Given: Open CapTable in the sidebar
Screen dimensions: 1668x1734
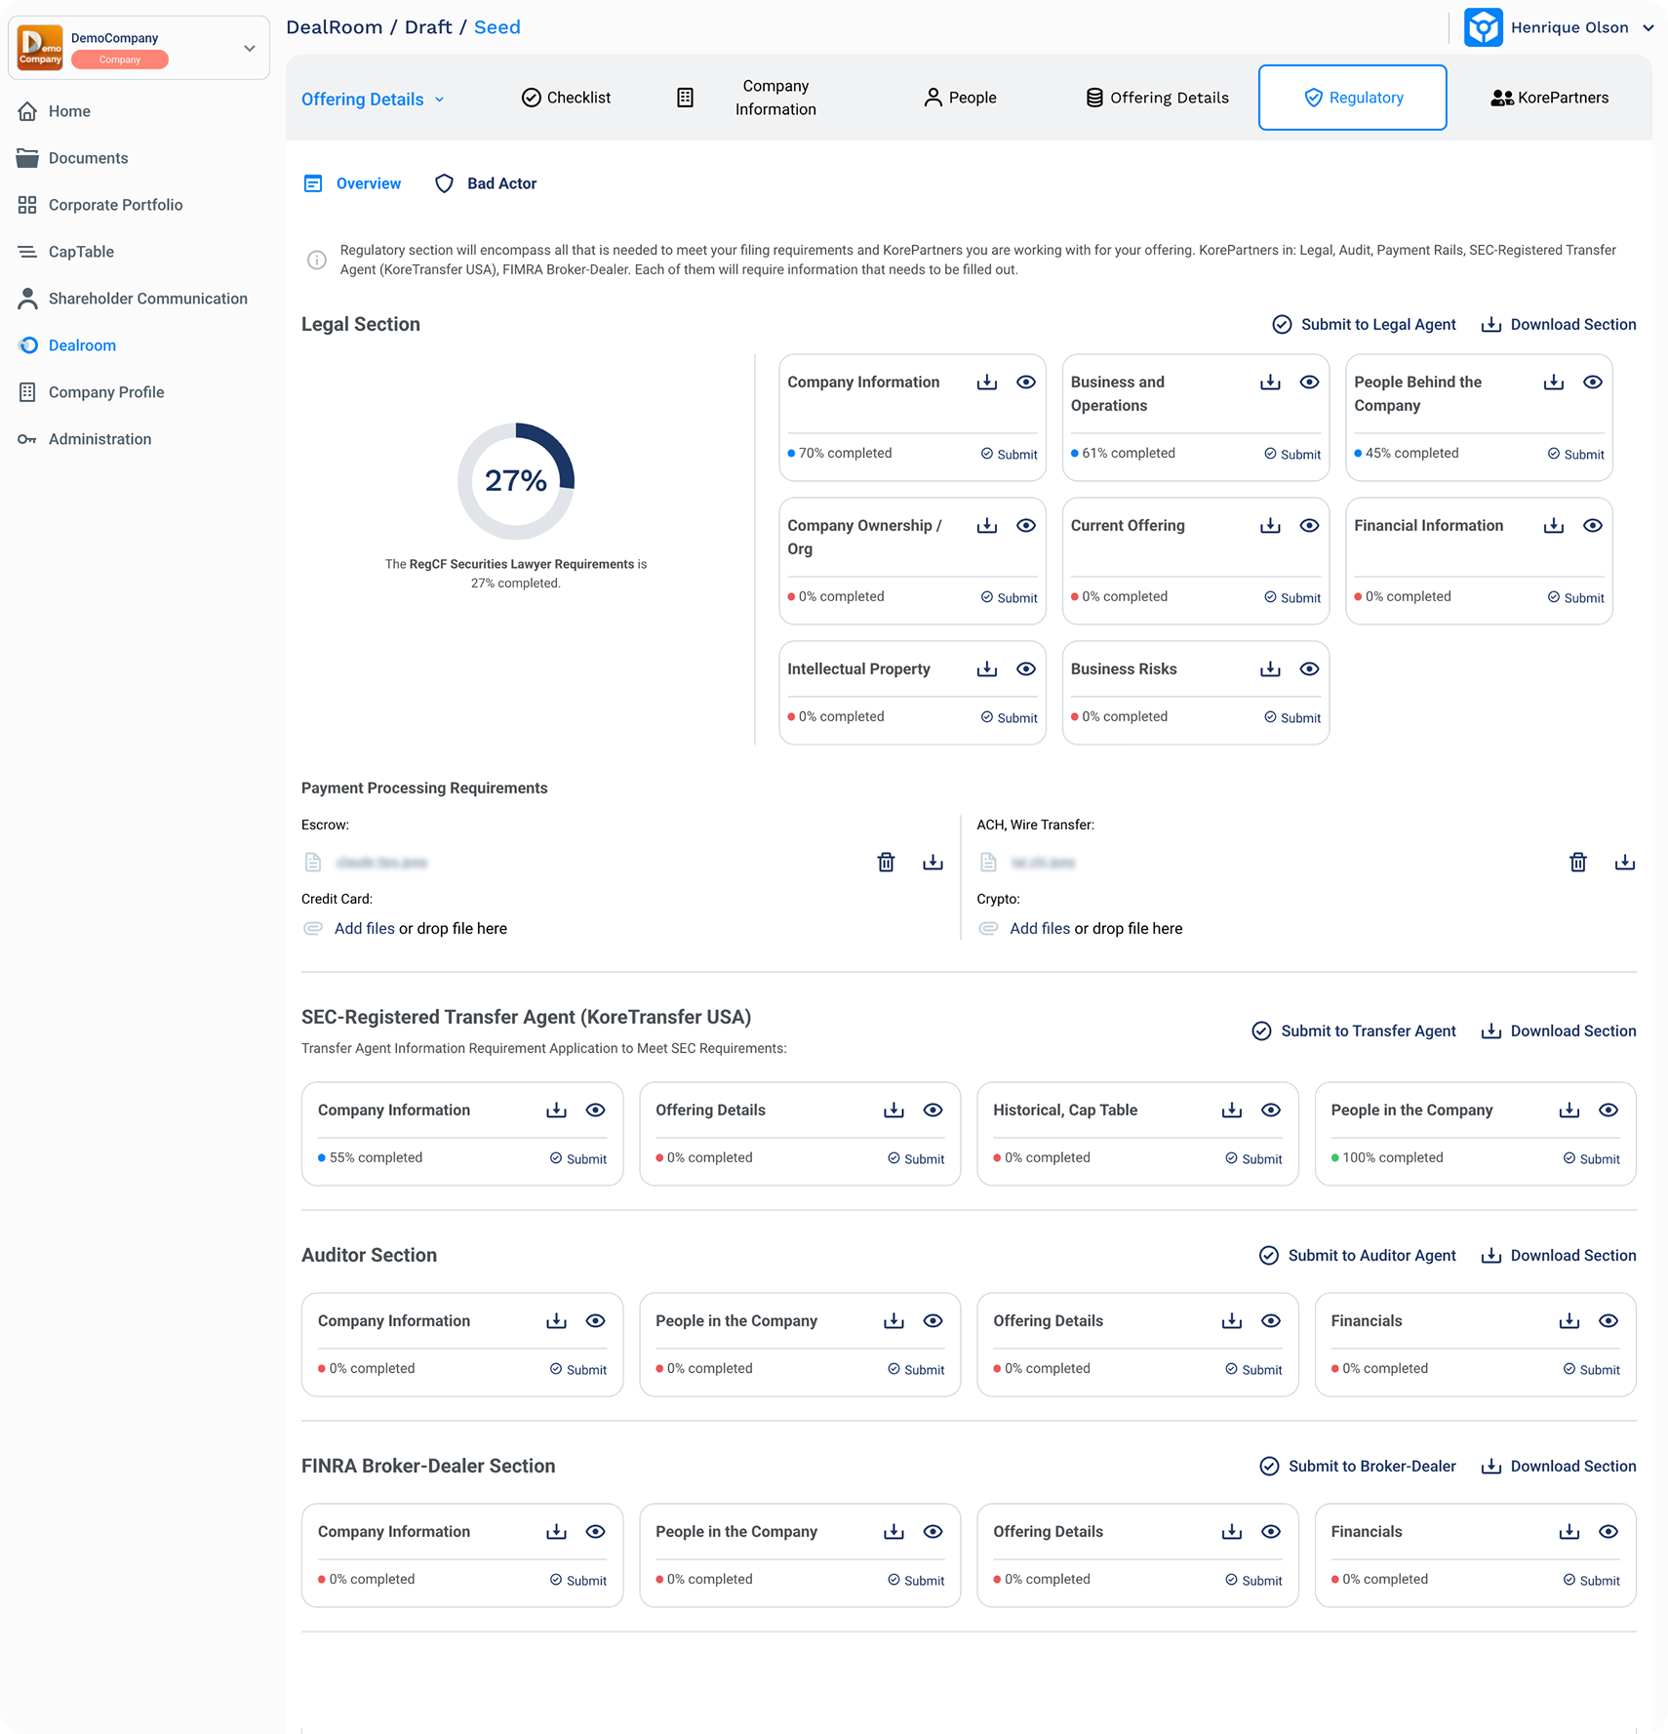Looking at the screenshot, I should click(66, 252).
